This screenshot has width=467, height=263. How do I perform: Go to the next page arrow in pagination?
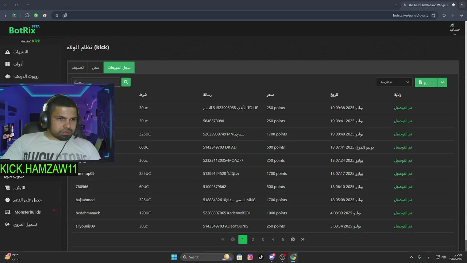[x=293, y=239]
